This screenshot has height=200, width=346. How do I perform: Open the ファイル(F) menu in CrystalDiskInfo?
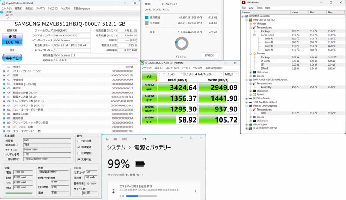coord(6,8)
